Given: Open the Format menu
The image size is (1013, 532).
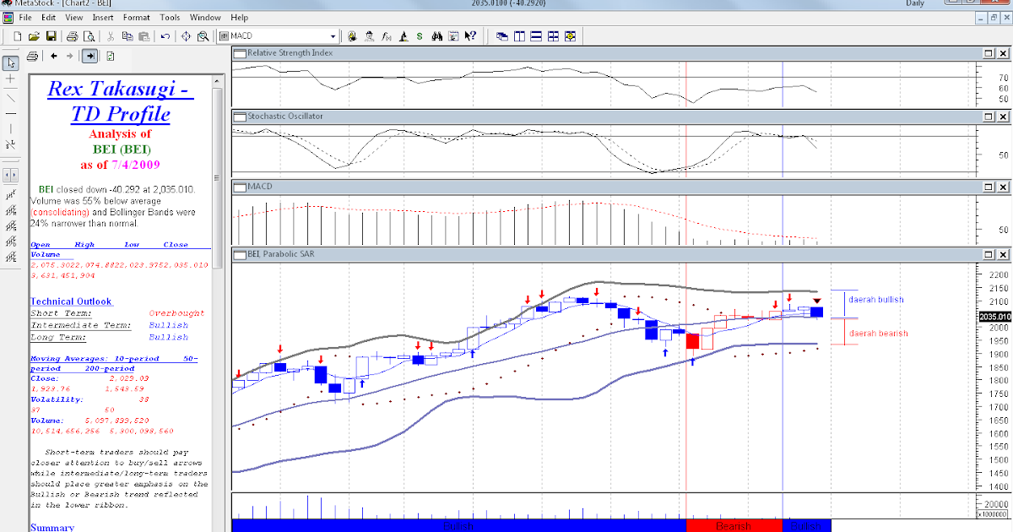Looking at the screenshot, I should [137, 17].
